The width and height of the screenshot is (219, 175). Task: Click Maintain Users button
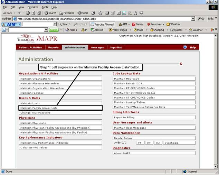point(60,103)
